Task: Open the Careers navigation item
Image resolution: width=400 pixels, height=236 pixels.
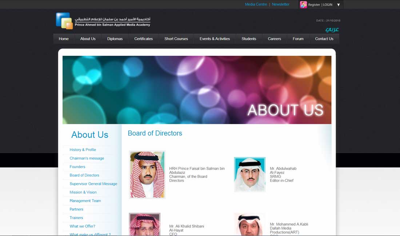Action: click(x=274, y=39)
